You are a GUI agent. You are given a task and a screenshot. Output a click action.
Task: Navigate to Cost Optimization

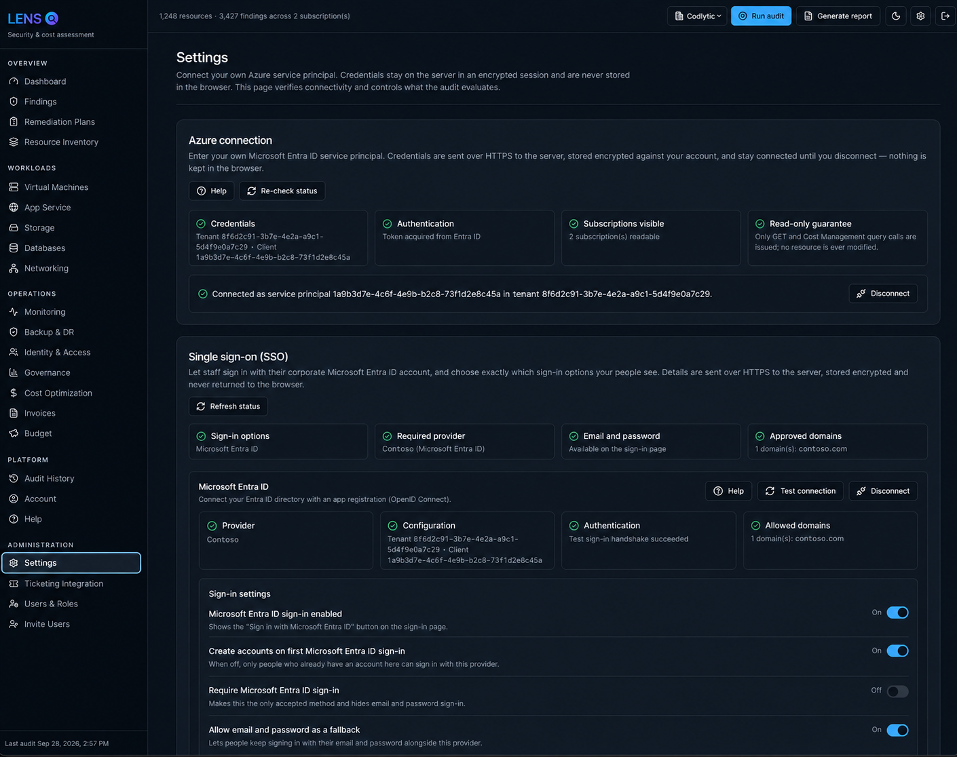coord(71,393)
